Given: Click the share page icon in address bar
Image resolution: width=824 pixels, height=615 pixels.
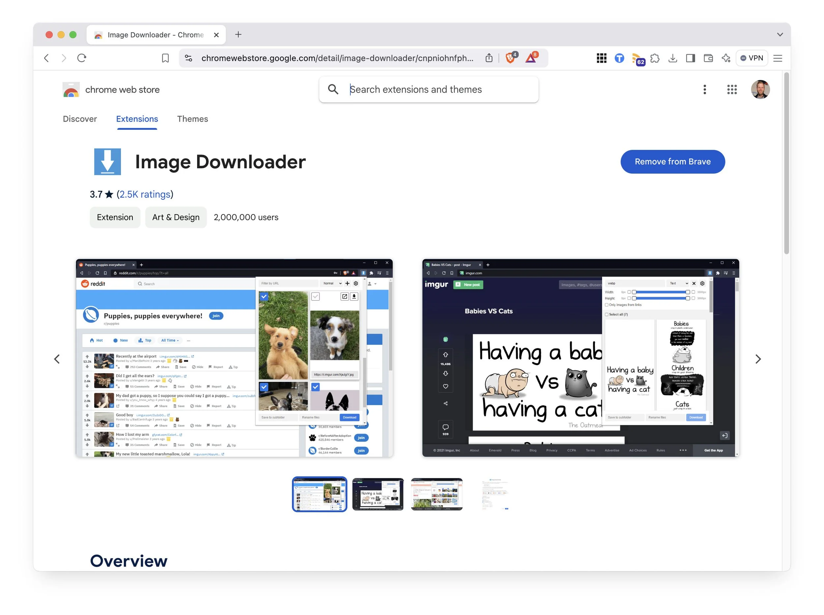Looking at the screenshot, I should [489, 58].
